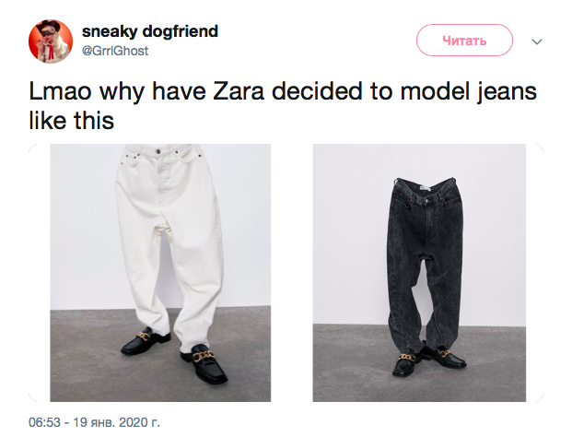Click the gold chain loafer beside the white jeans cuff

(x=204, y=363)
